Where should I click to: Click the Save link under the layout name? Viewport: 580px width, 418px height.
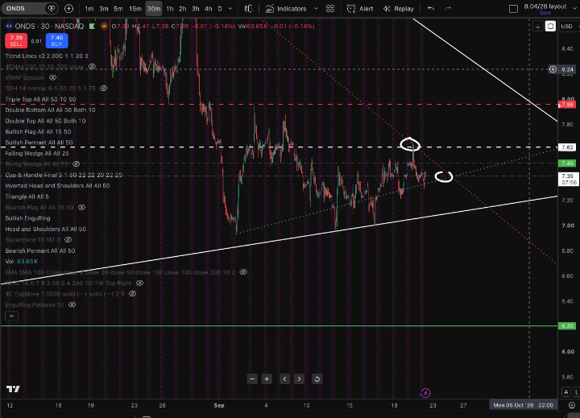545,13
